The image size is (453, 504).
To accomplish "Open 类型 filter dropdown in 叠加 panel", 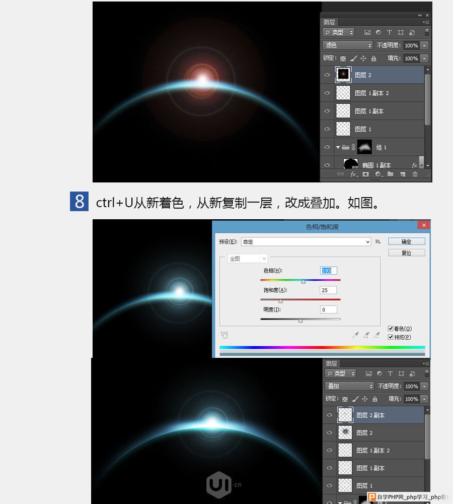I will click(x=340, y=373).
